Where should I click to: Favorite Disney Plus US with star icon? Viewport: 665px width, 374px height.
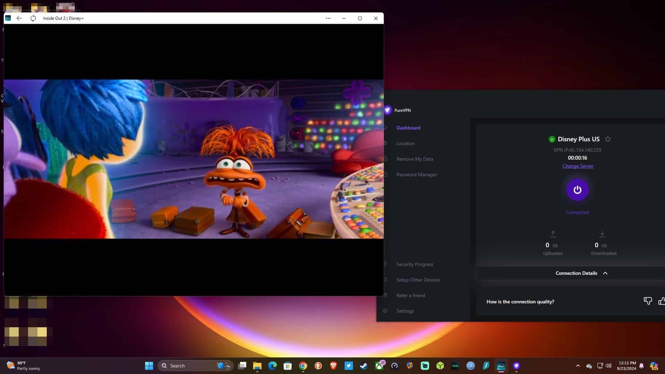pyautogui.click(x=608, y=139)
